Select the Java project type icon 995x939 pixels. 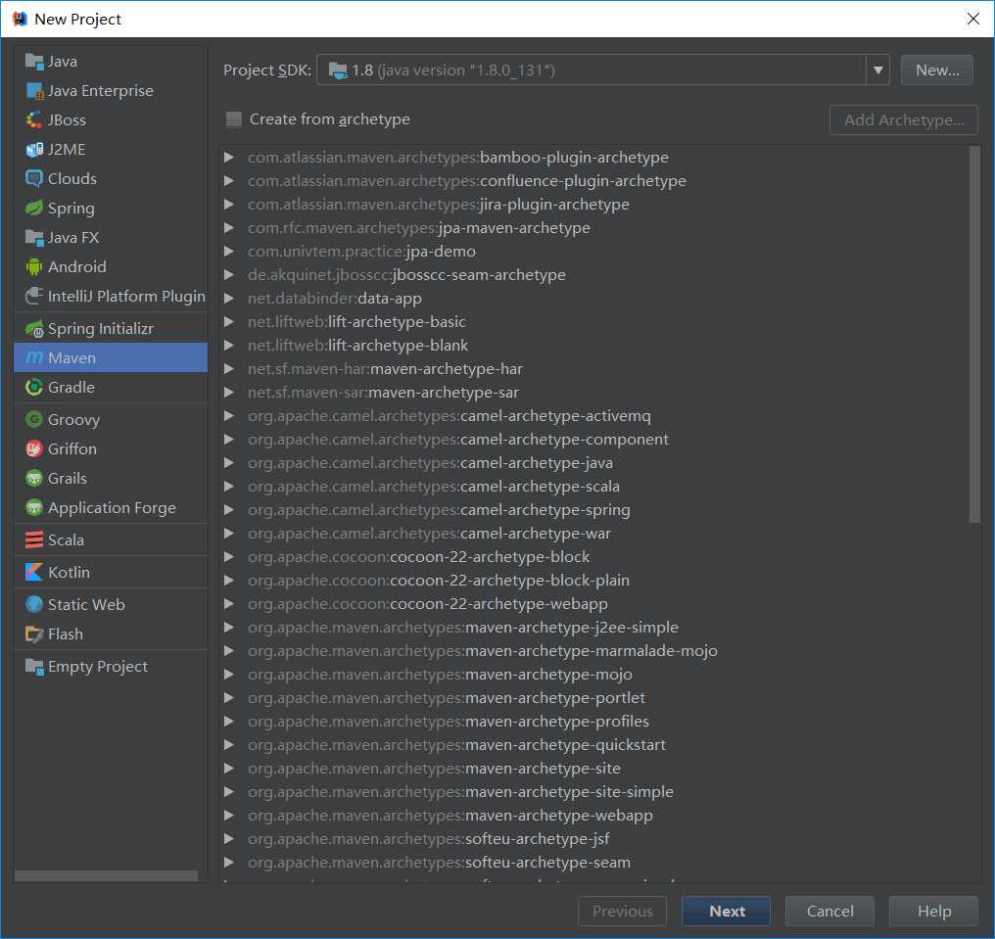click(33, 62)
